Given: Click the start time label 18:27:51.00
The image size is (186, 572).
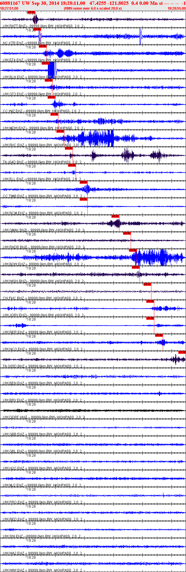Looking at the screenshot, I should pyautogui.click(x=9, y=9).
